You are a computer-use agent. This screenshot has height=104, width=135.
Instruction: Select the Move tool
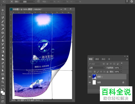click(3, 10)
